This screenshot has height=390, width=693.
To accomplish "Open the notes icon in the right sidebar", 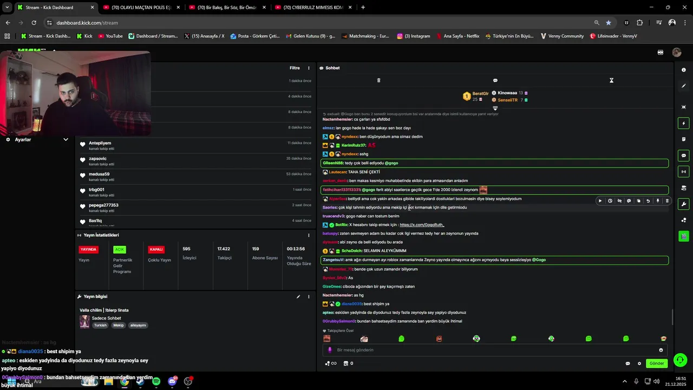I will (684, 139).
